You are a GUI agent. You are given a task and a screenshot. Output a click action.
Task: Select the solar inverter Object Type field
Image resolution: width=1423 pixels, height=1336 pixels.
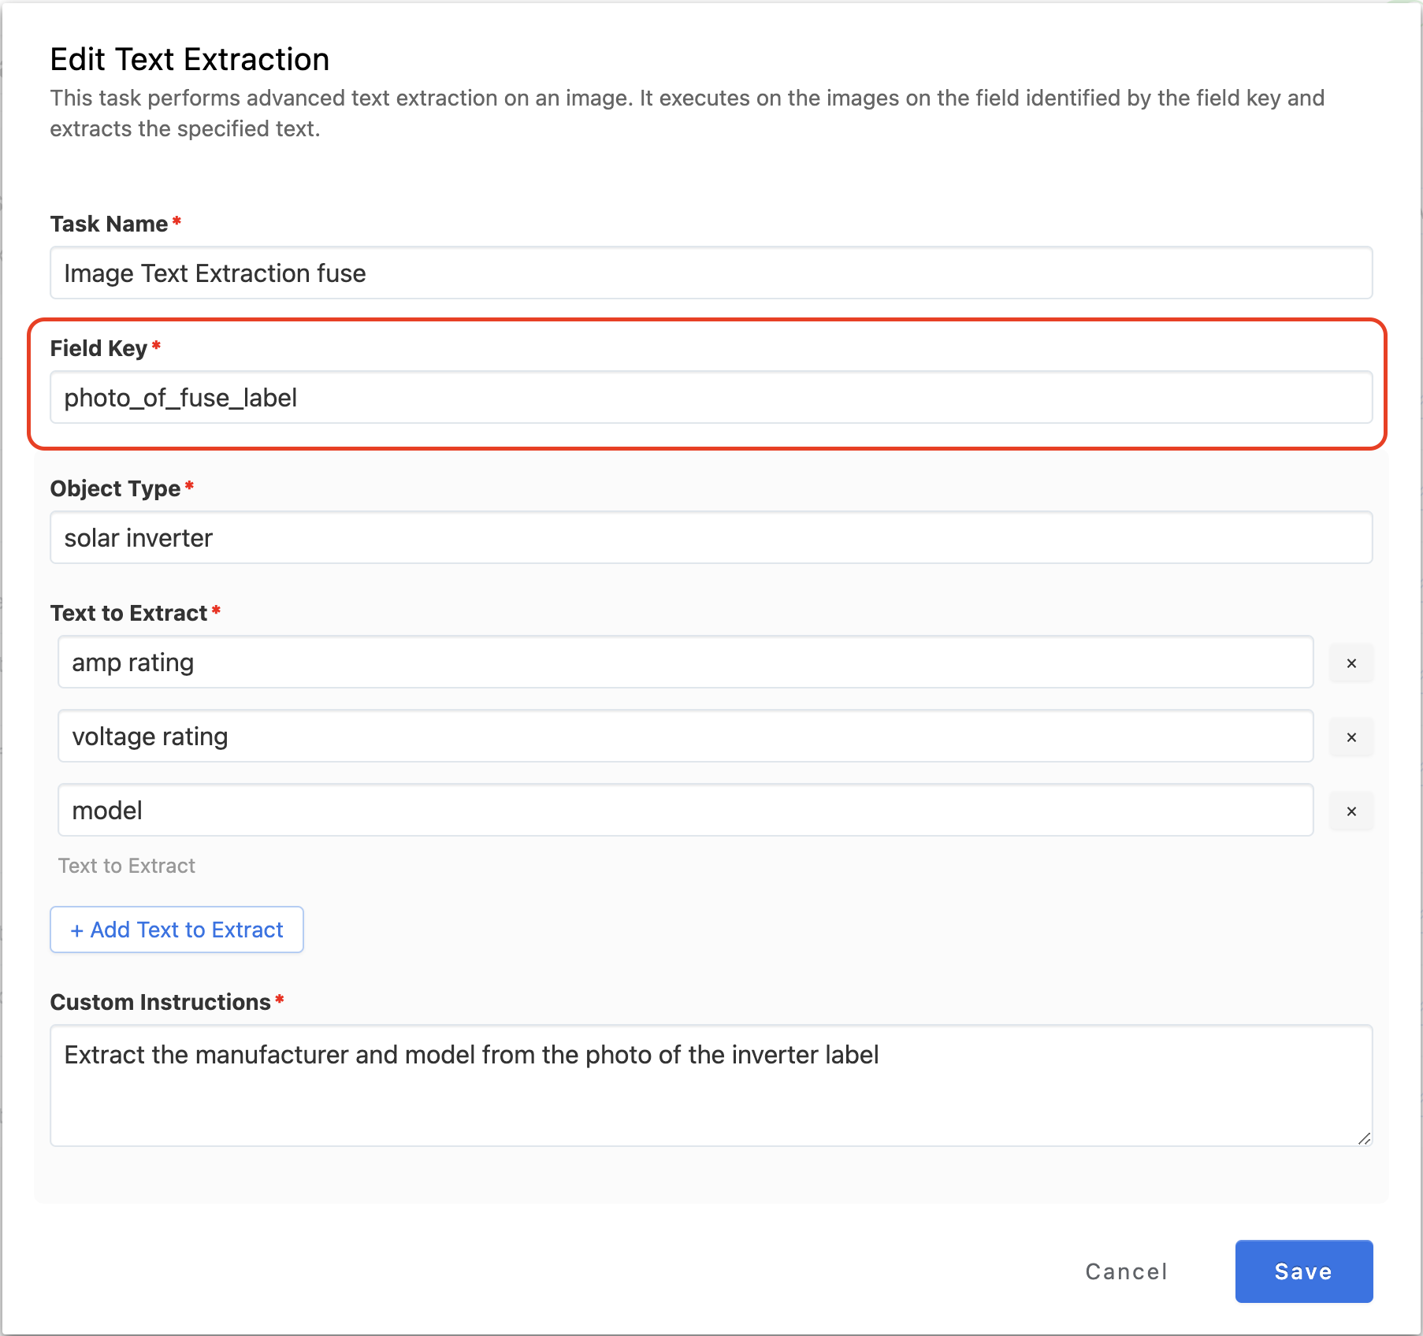(711, 538)
